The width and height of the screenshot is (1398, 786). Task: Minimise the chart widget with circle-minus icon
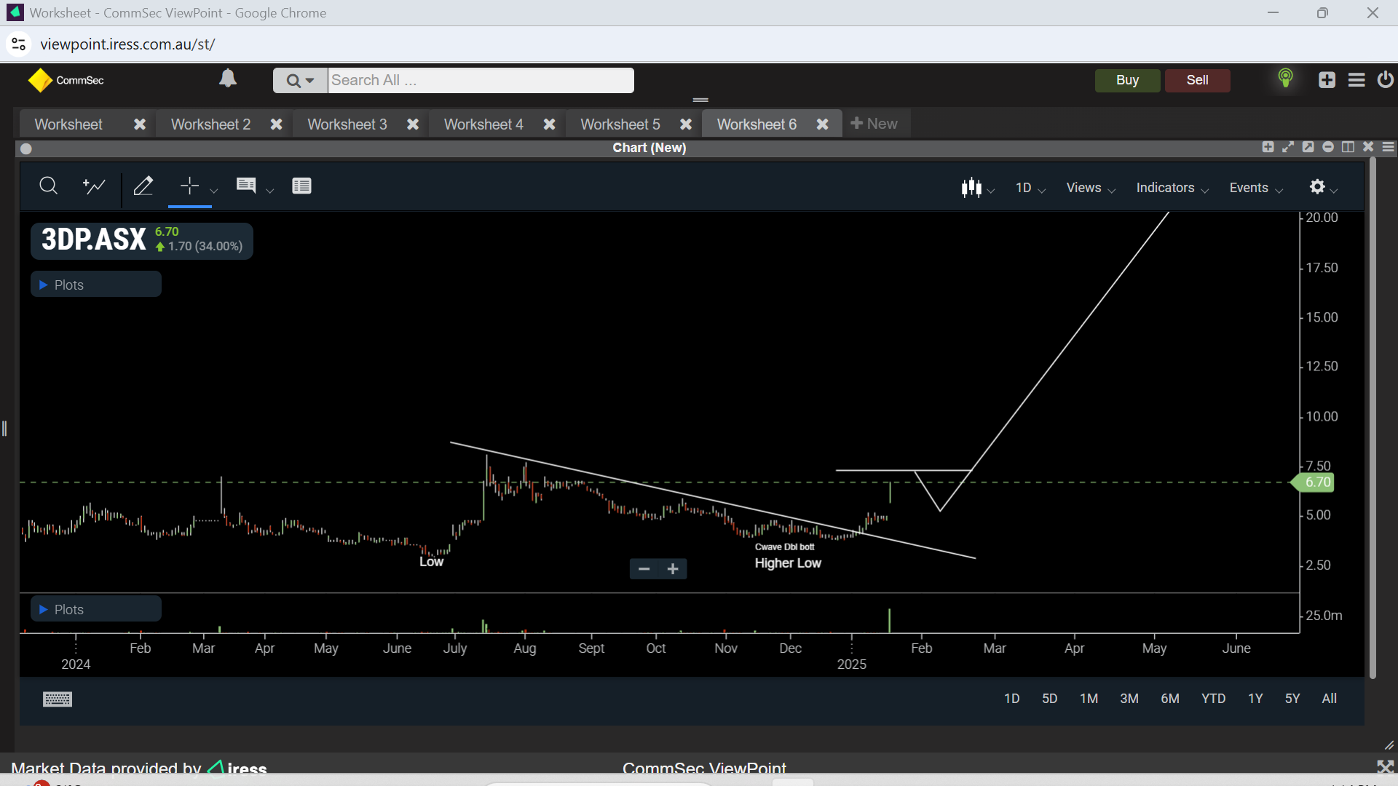pos(1328,147)
